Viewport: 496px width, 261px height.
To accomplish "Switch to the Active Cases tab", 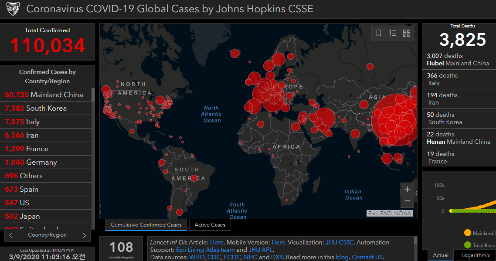I will click(210, 225).
